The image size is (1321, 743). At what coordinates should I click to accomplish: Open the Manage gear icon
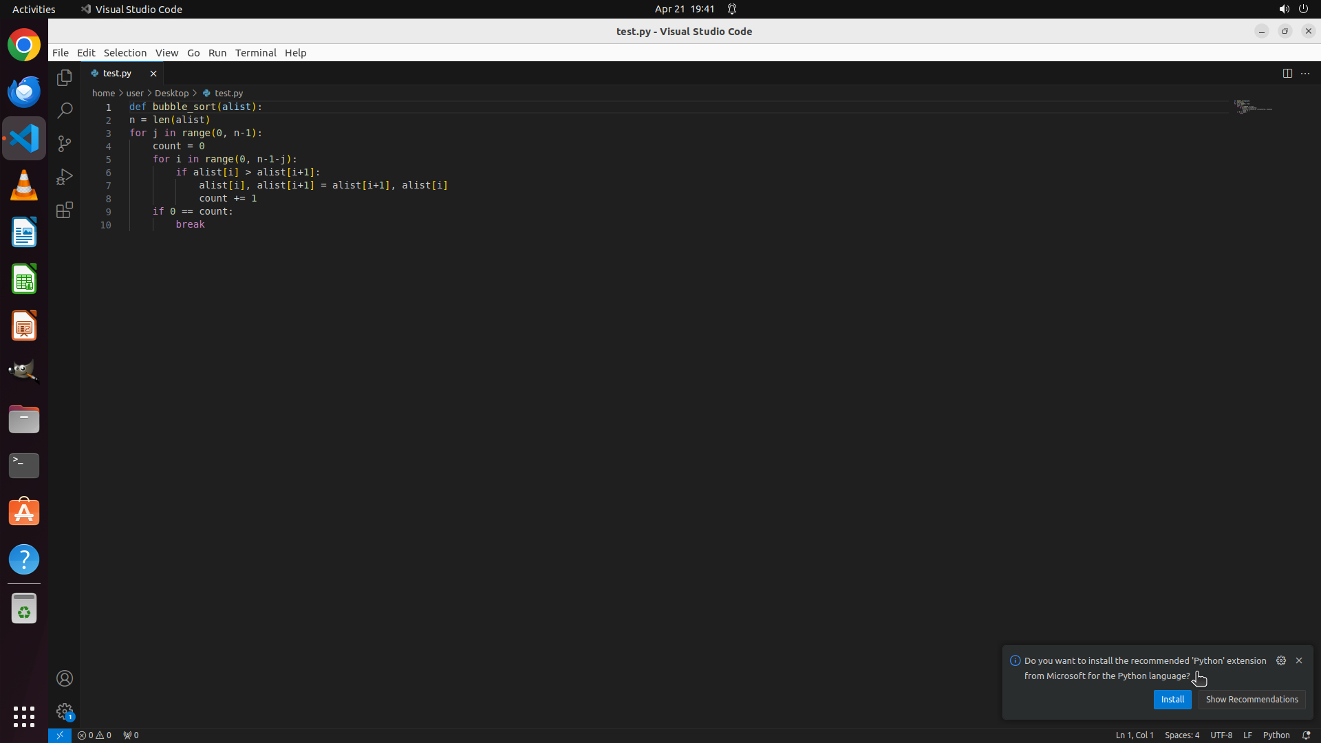click(65, 711)
